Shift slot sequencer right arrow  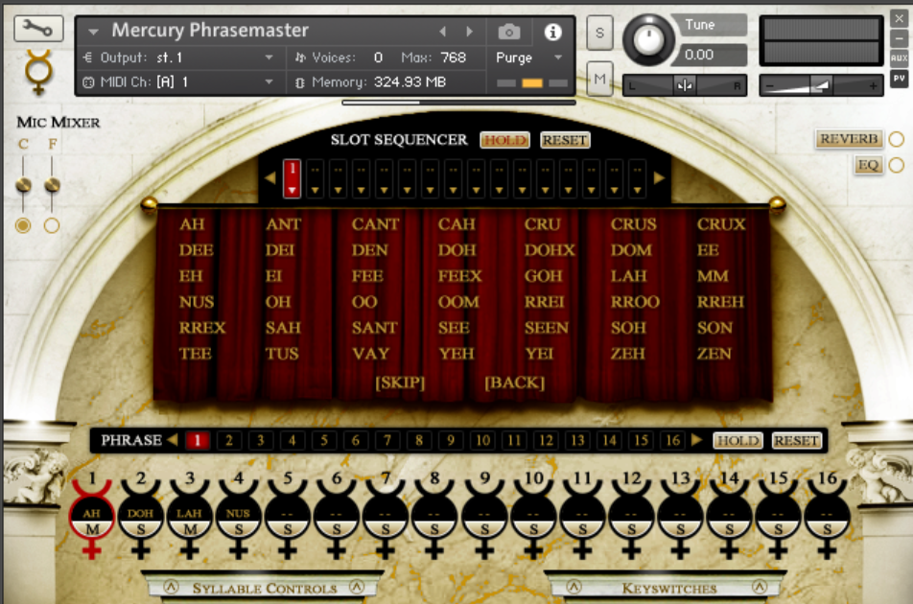659,178
